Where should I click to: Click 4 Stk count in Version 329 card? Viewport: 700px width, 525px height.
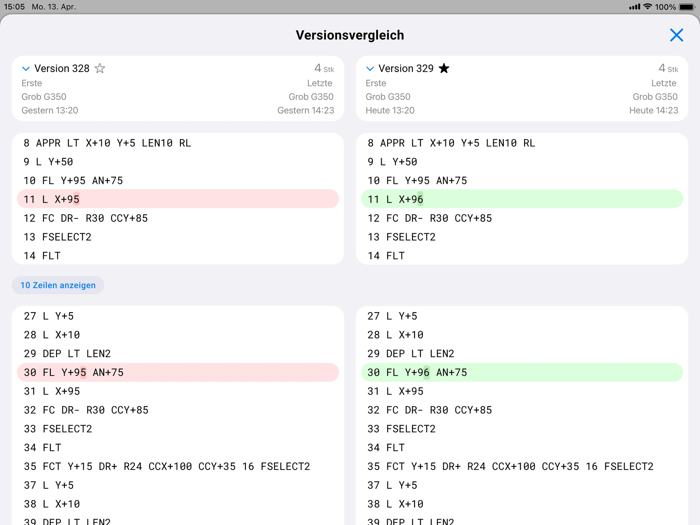668,68
